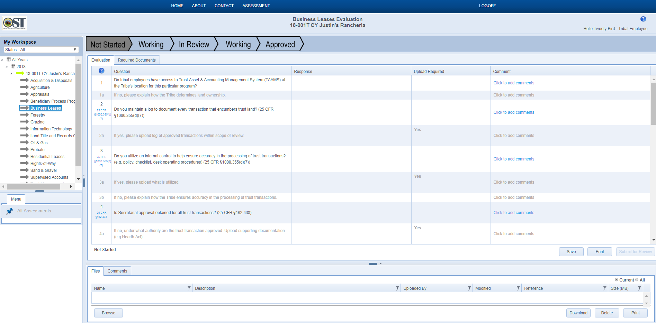
Task: Open the filter icon on the Uploaded By column
Action: point(469,288)
